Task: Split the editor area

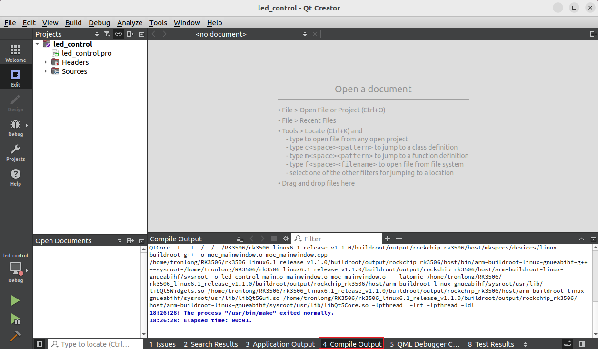Action: click(x=593, y=34)
